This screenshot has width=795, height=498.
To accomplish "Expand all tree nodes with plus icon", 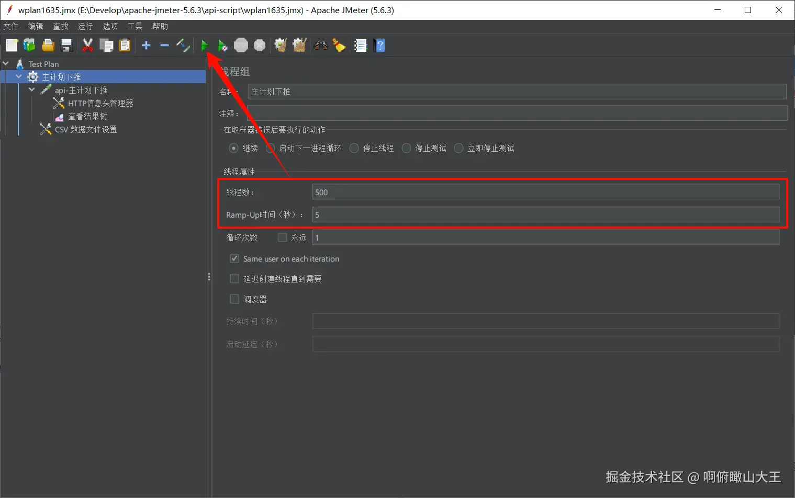I will [147, 46].
